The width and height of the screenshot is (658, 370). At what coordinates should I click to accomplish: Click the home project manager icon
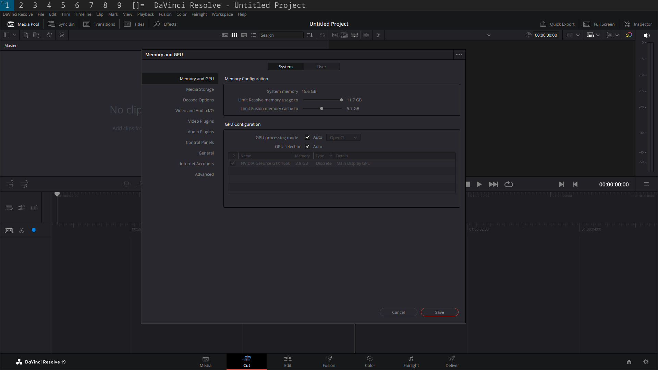(629, 362)
